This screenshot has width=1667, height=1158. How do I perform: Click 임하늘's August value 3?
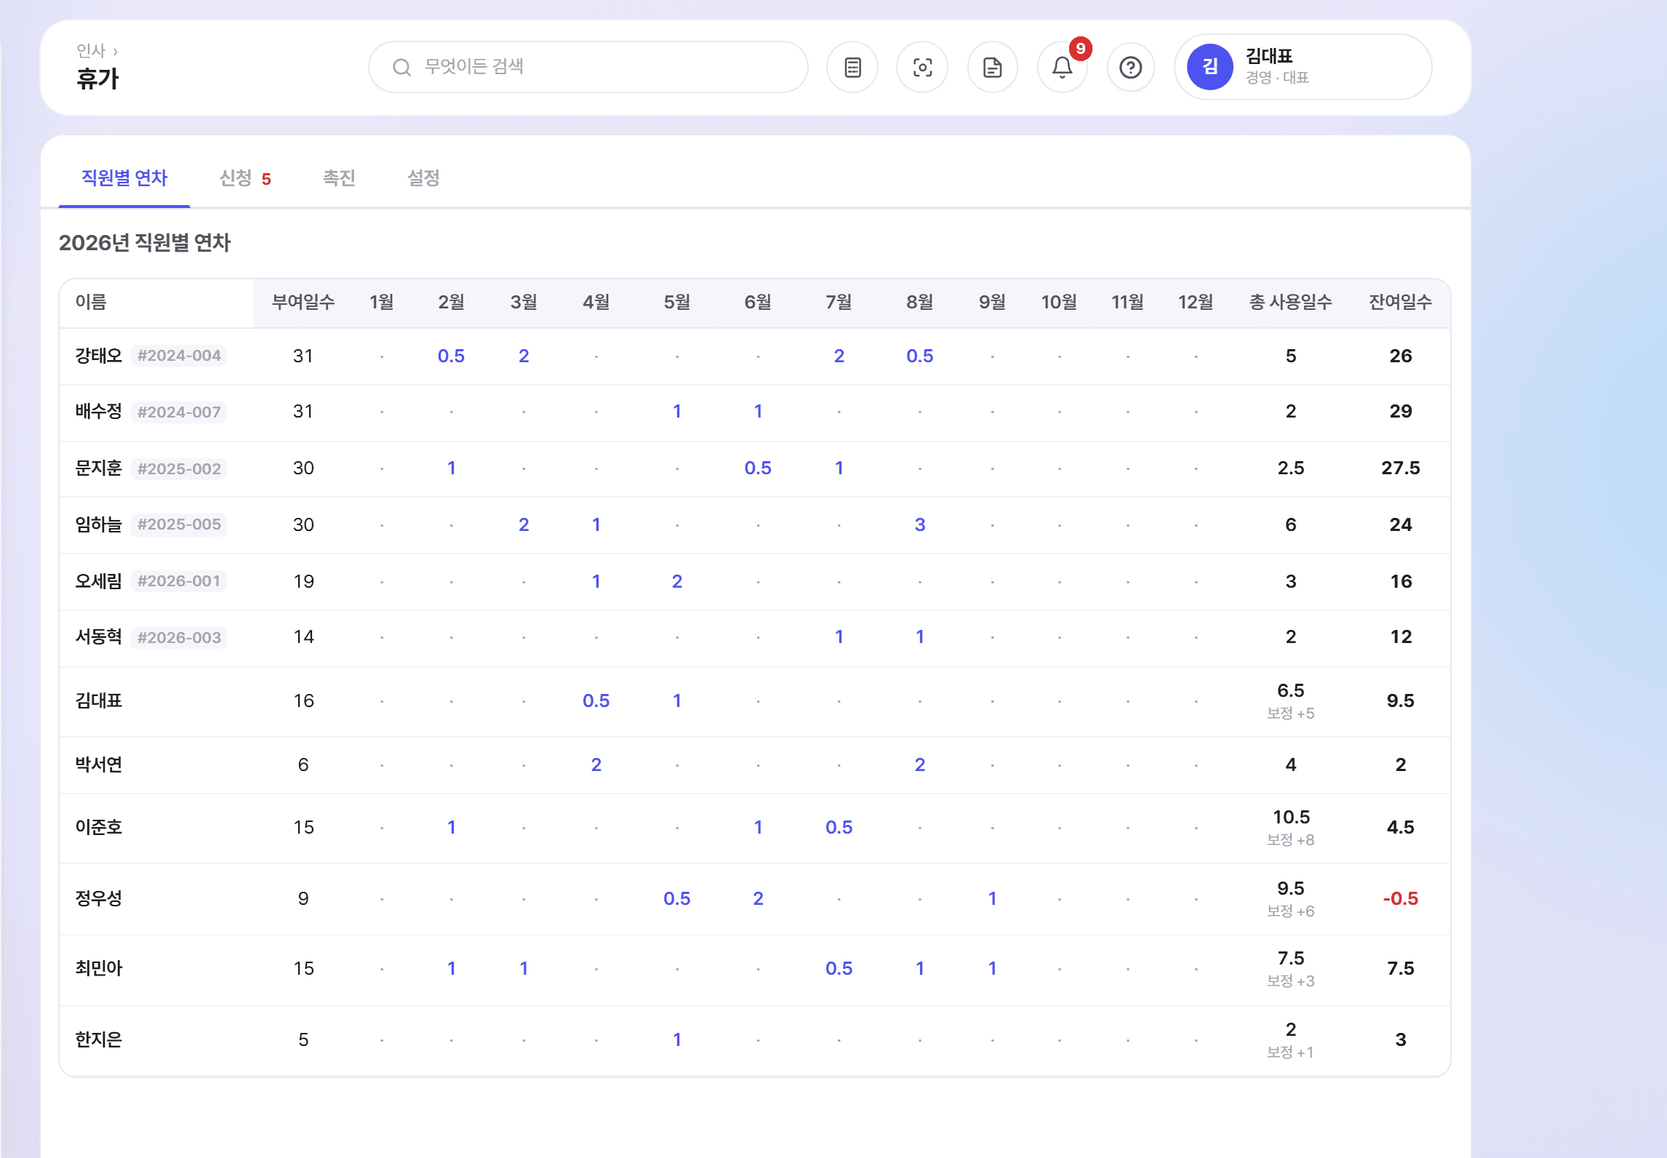point(919,524)
